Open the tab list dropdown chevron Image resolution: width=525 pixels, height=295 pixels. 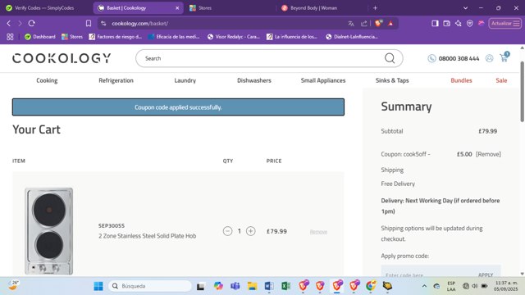(x=465, y=8)
